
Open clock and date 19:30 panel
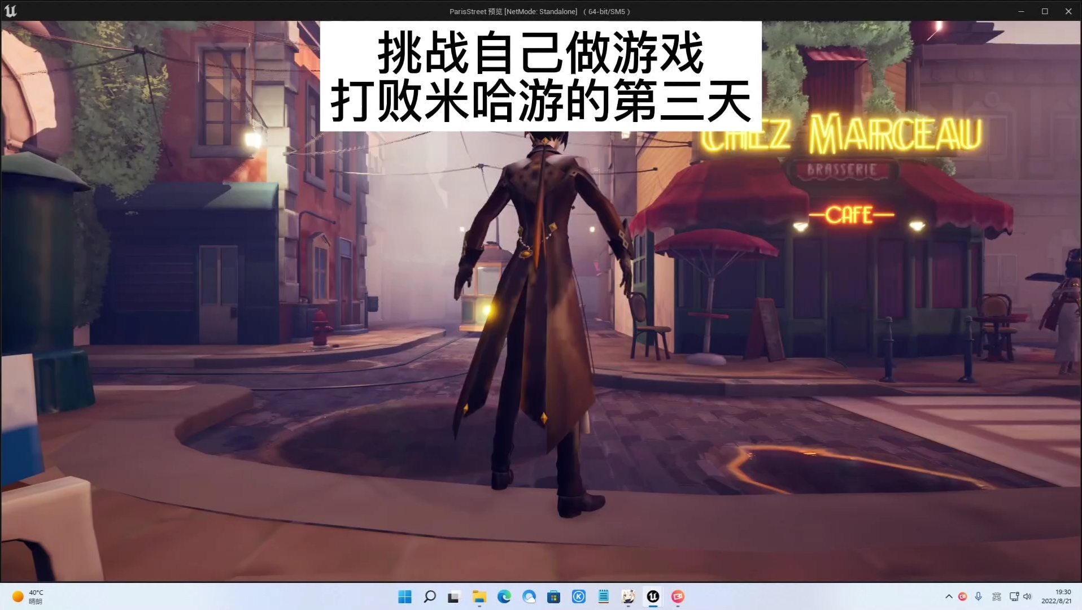1056,596
